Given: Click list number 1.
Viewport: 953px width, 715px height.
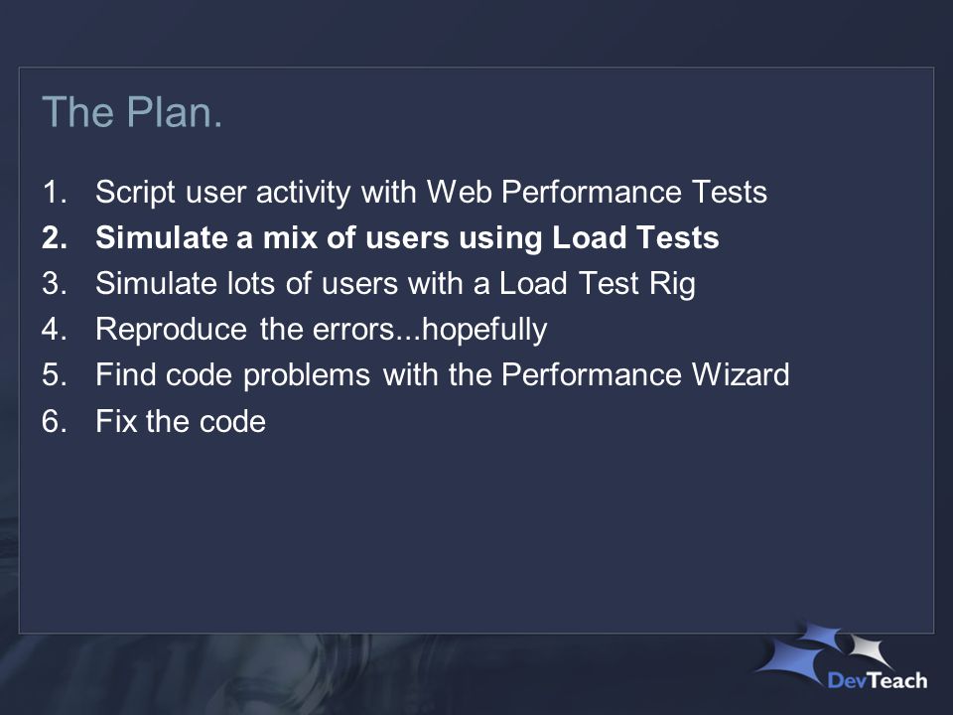Looking at the screenshot, I should point(54,192).
